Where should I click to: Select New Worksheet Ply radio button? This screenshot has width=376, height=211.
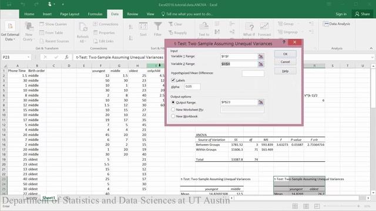click(x=173, y=110)
